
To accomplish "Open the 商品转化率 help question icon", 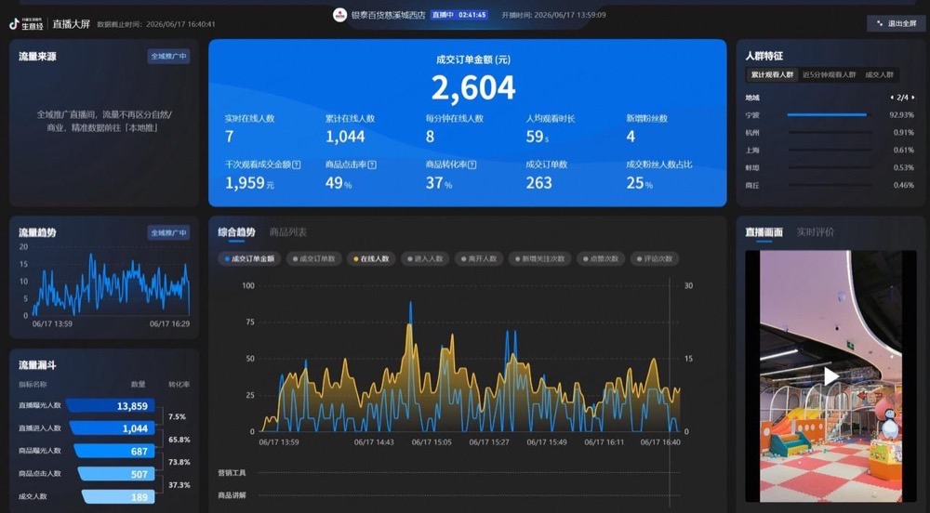I will click(472, 164).
